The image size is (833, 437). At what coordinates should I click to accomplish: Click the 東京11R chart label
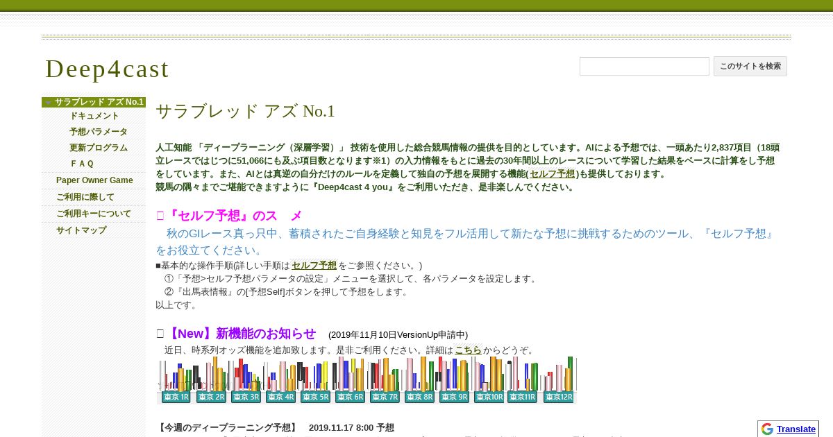pos(522,397)
